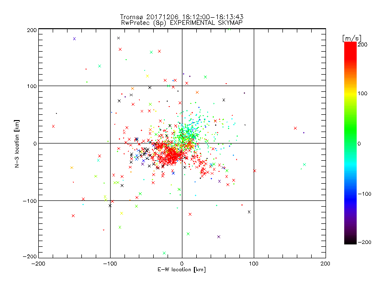Image resolution: width=383 pixels, height=287 pixels.
Task: Click the E-W axis tick label "0"
Action: (x=182, y=264)
